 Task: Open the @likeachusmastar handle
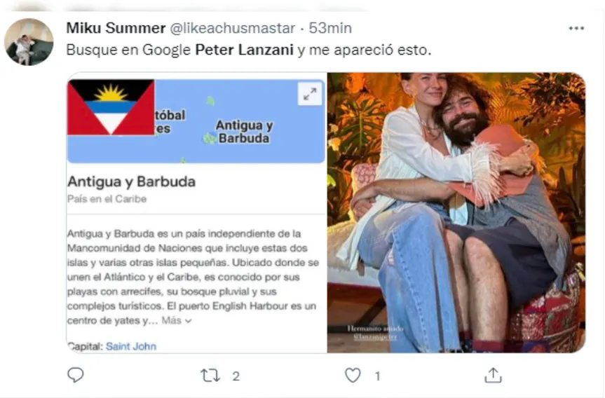233,28
